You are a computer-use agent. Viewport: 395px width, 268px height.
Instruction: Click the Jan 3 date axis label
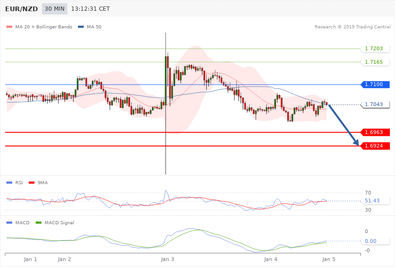click(x=167, y=259)
